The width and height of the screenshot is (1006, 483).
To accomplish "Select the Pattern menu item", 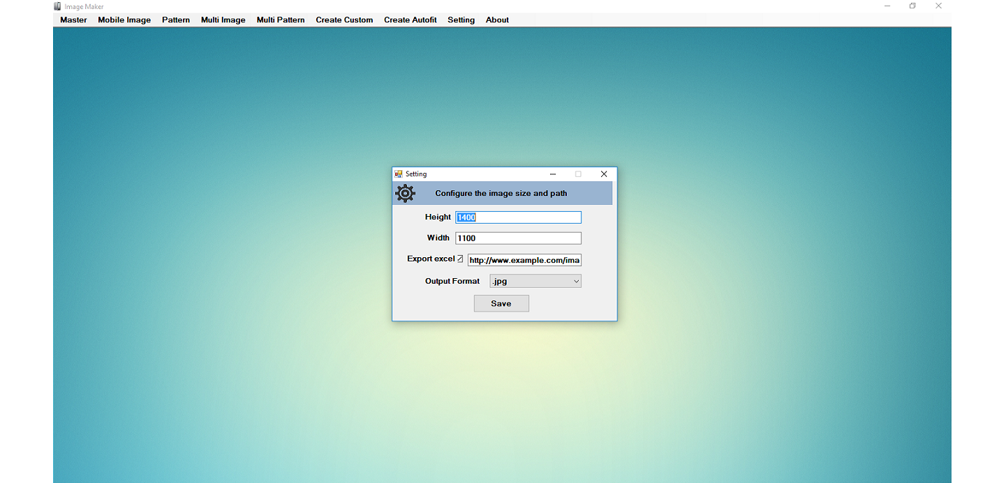I will pyautogui.click(x=176, y=20).
